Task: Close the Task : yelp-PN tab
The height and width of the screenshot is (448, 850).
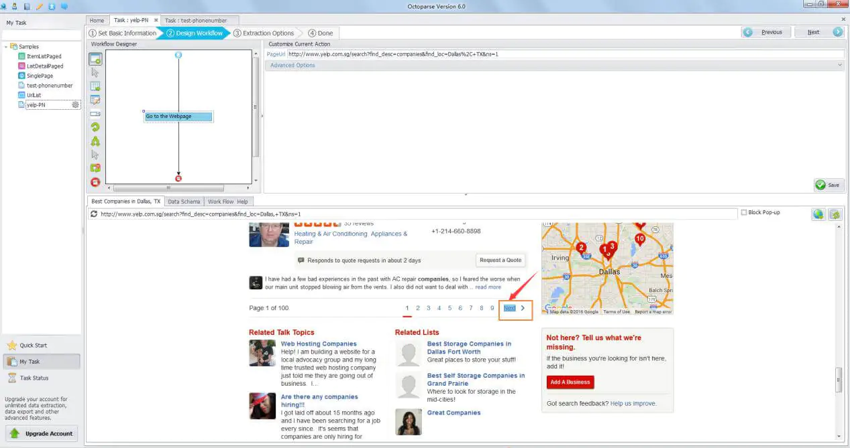Action: pyautogui.click(x=156, y=20)
